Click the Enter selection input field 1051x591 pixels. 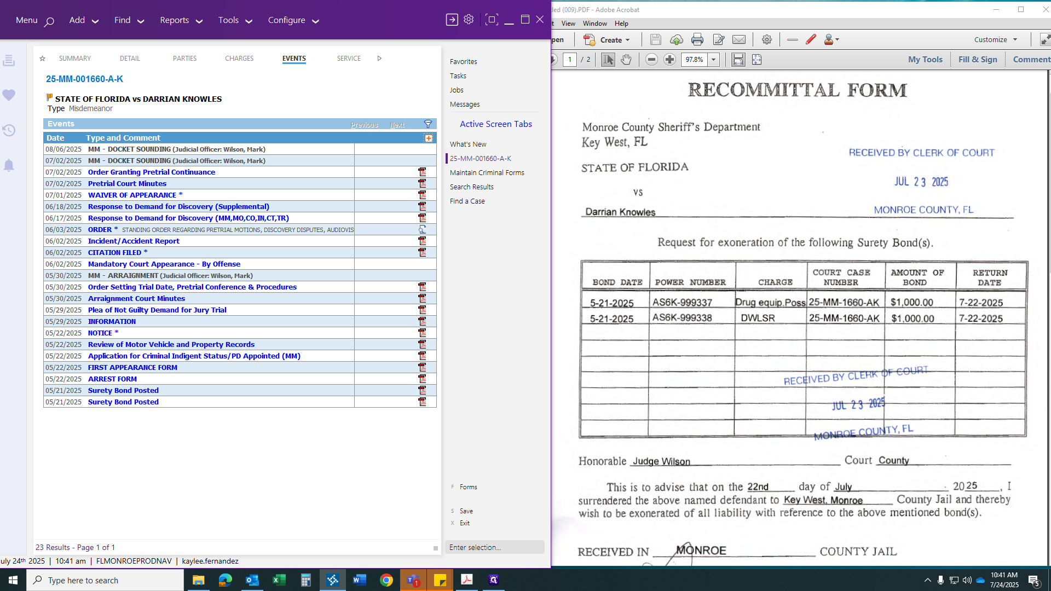494,547
